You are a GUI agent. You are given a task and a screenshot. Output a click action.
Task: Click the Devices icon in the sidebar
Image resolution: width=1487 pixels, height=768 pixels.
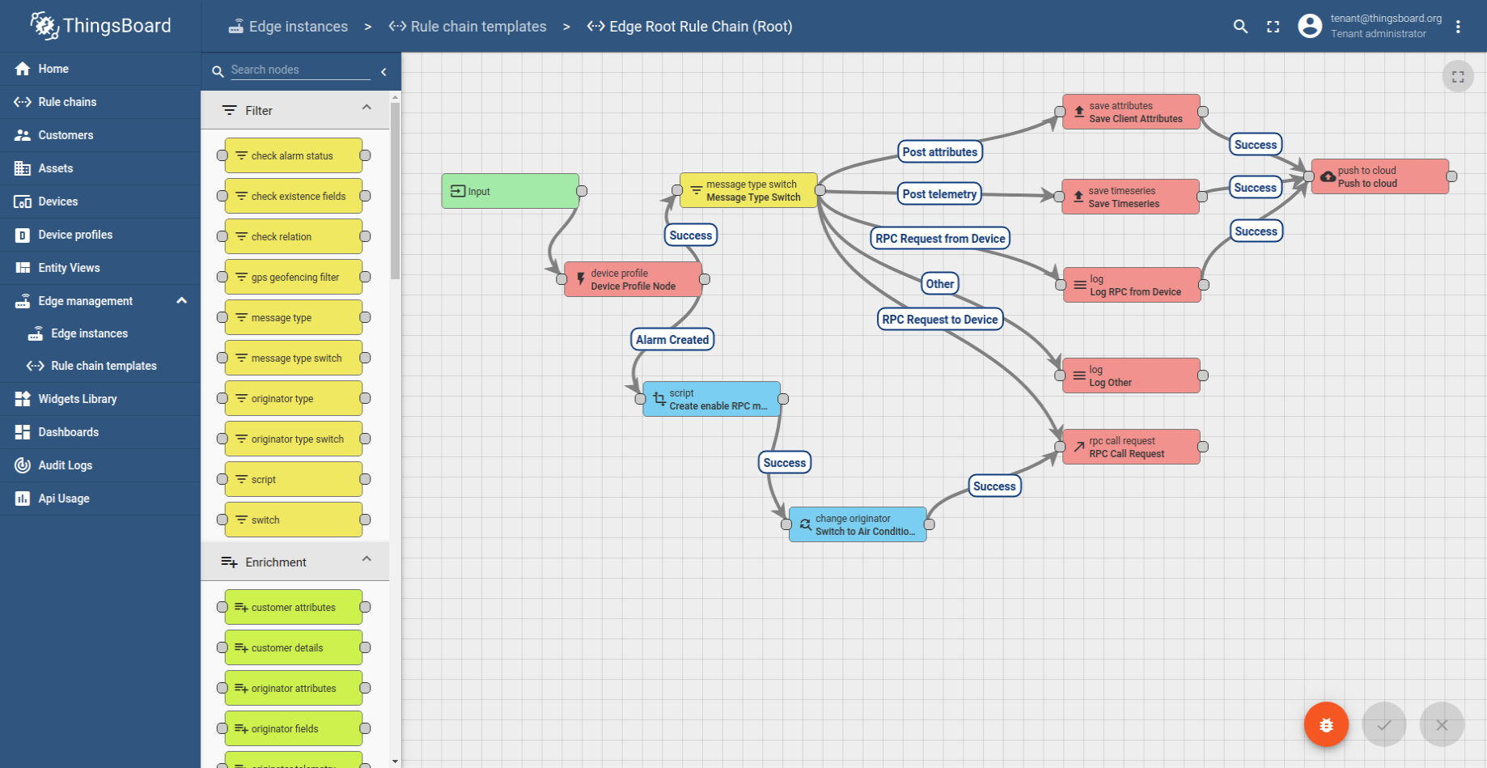23,202
